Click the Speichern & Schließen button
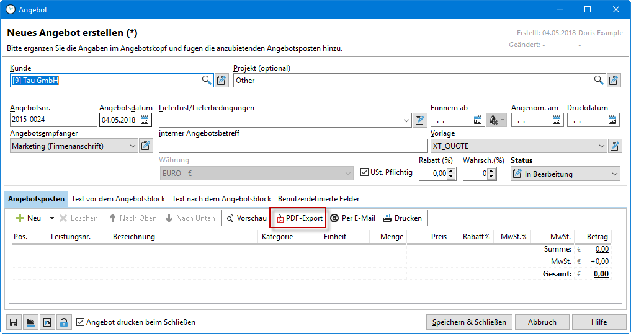Screen dimensions: 631x334 click(470, 322)
